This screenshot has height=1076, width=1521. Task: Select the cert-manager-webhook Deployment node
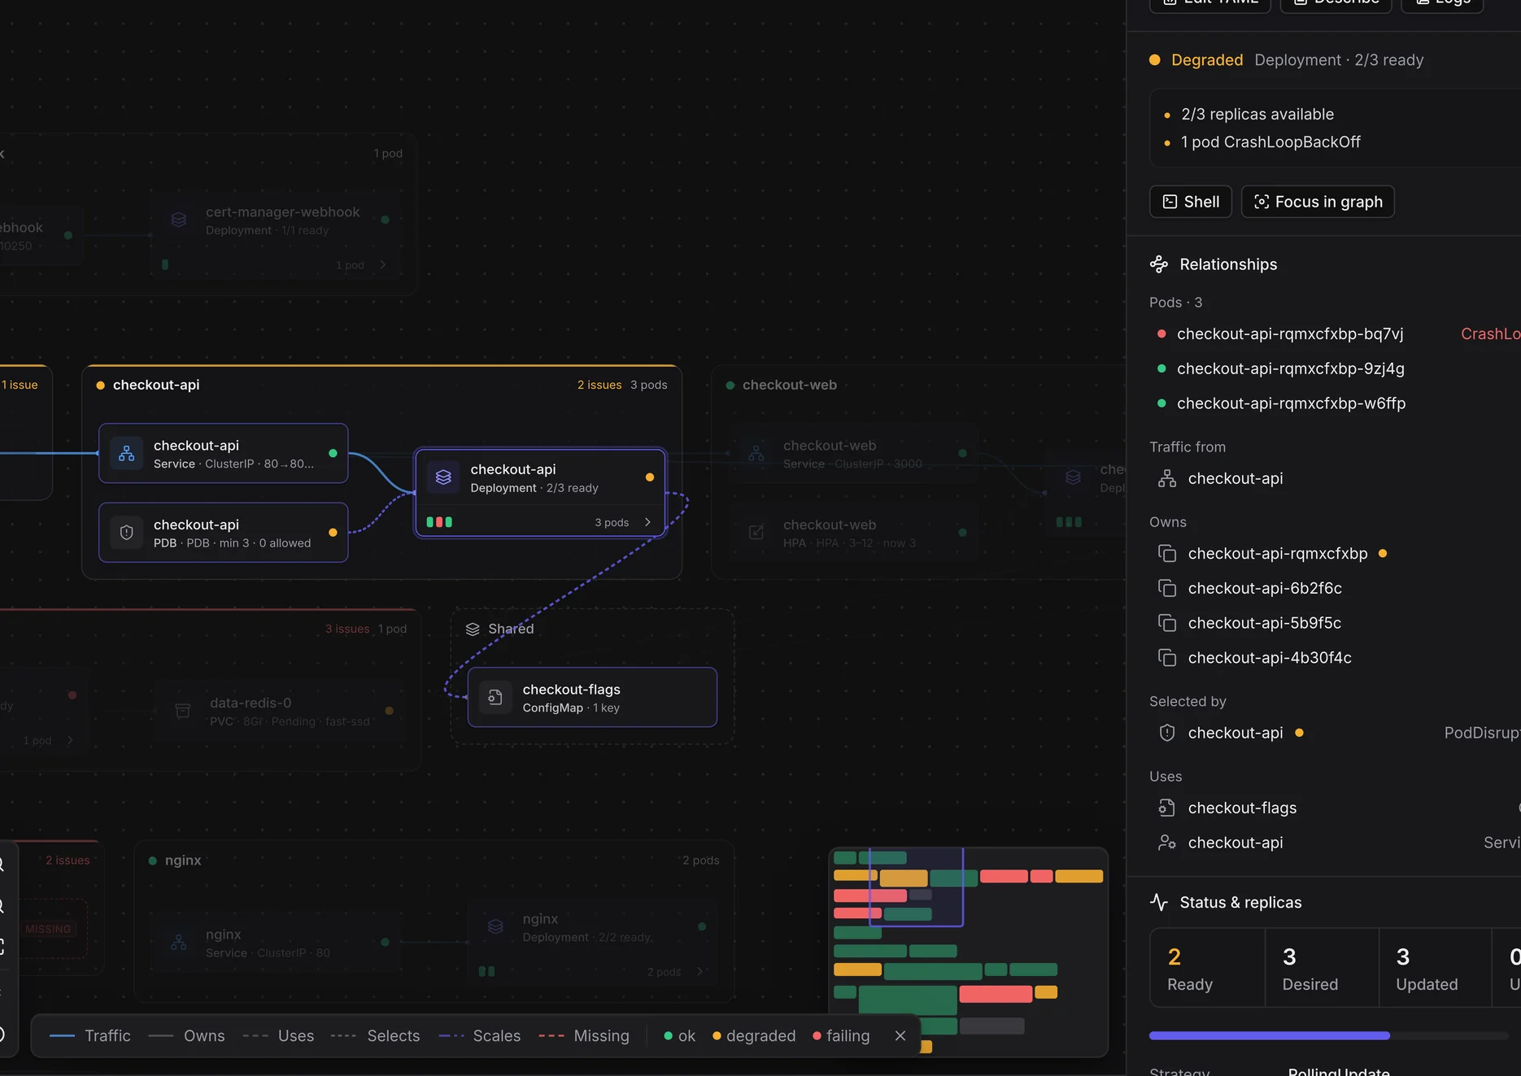click(x=276, y=236)
